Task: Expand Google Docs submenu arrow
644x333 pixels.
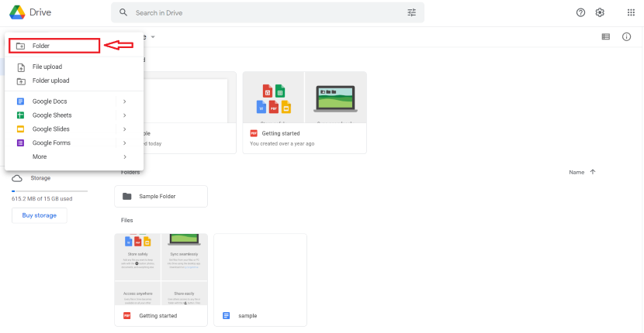Action: point(124,101)
